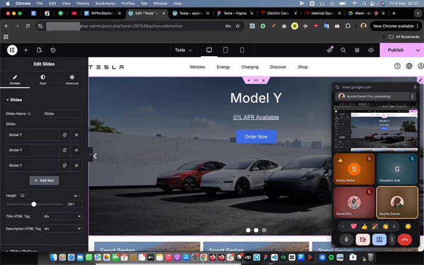Open the Elementor logo menu
The height and width of the screenshot is (265, 424).
12,50
